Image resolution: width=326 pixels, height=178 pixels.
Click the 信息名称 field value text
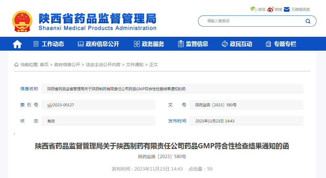point(117,89)
